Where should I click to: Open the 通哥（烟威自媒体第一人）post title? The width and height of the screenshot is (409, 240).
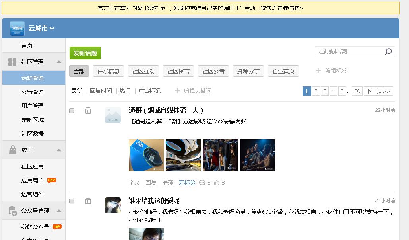click(x=166, y=111)
